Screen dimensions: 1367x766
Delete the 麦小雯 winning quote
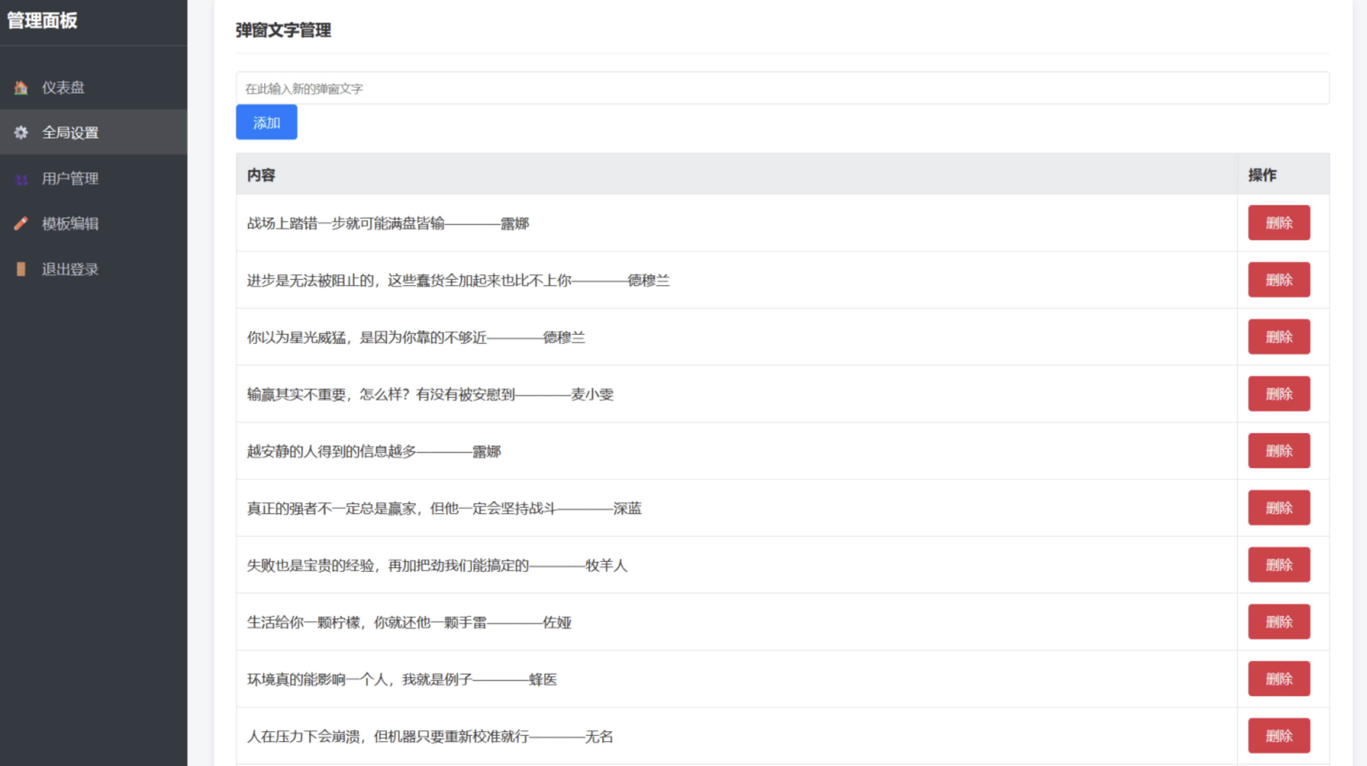pyautogui.click(x=1279, y=394)
